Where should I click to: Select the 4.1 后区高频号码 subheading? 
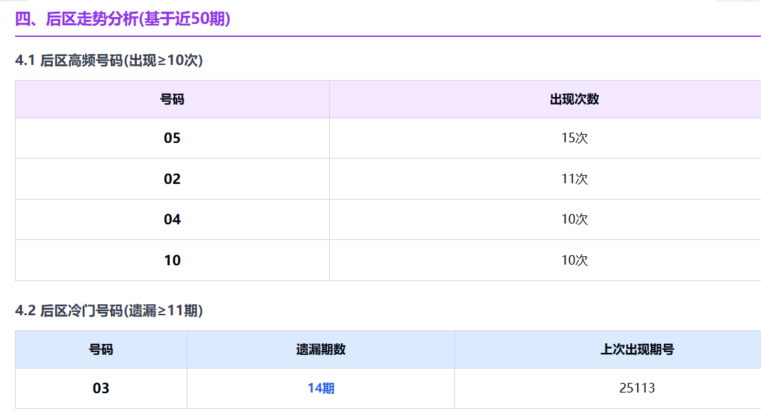(109, 60)
